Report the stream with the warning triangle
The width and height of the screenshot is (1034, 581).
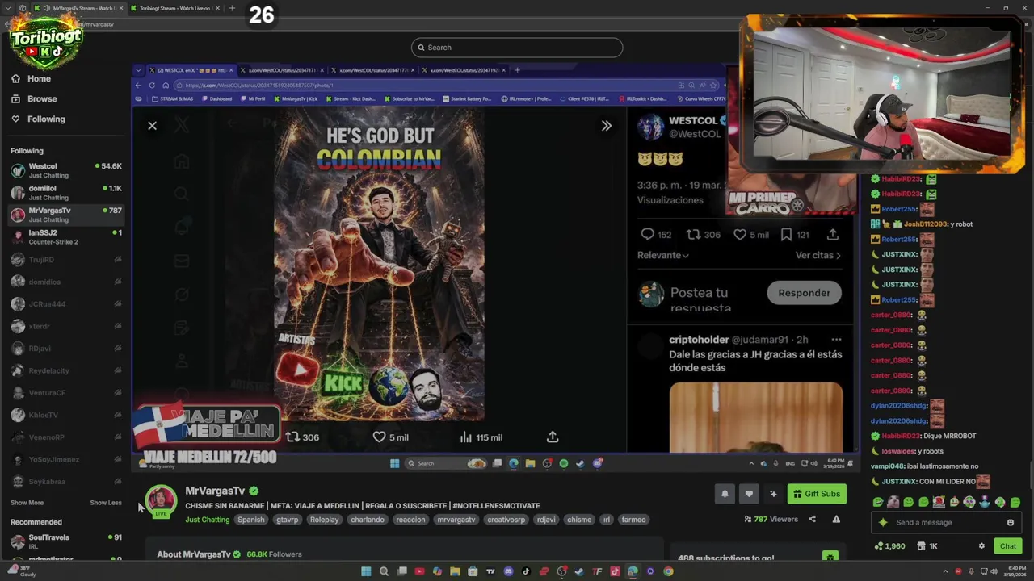coord(836,519)
